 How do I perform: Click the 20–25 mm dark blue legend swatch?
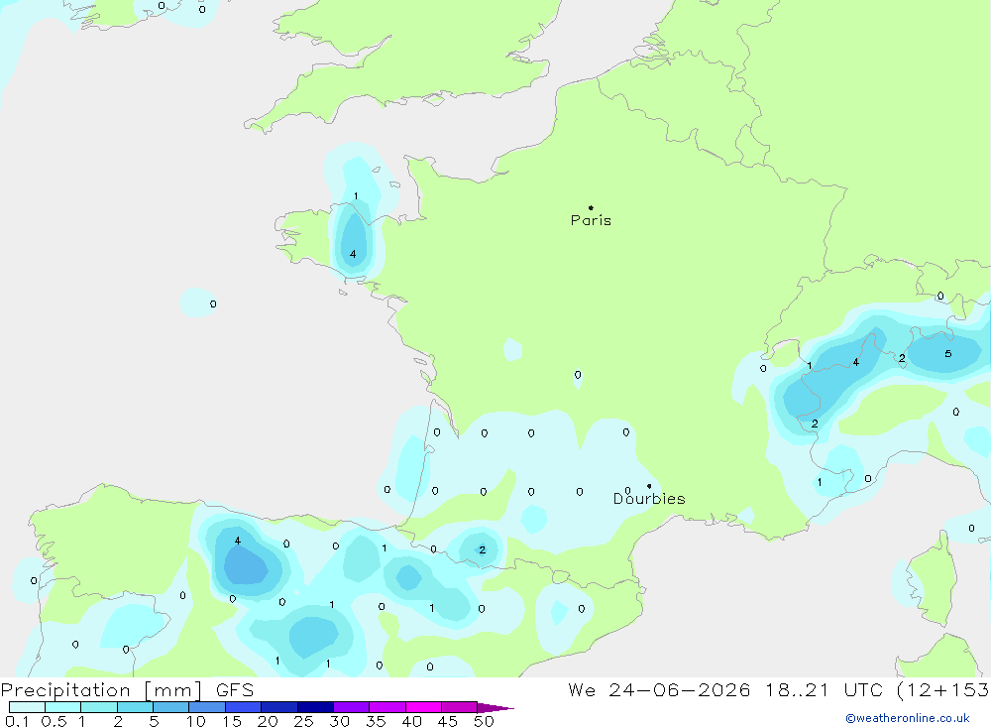point(279,707)
